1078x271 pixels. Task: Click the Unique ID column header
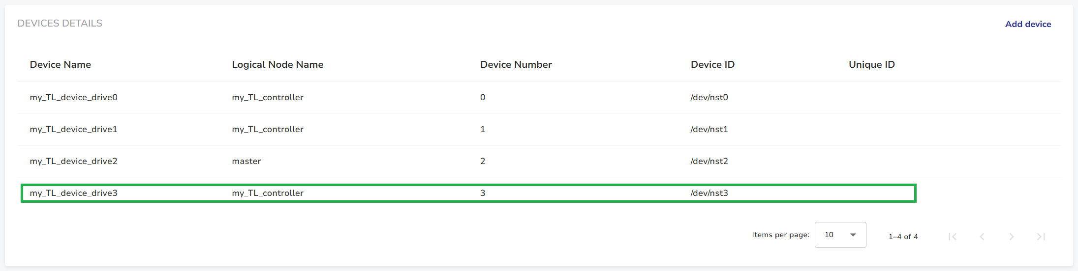[x=871, y=64]
